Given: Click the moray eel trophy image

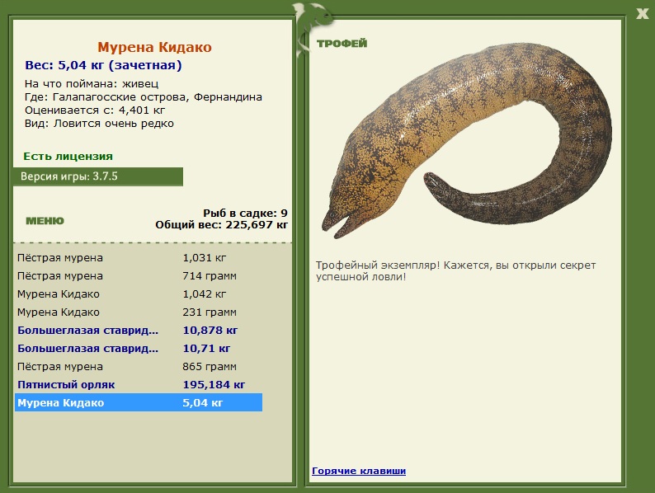Looking at the screenshot, I should (x=467, y=140).
